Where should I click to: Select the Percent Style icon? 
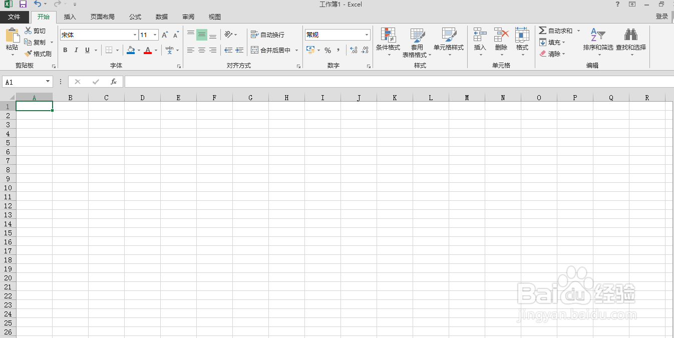click(x=328, y=50)
